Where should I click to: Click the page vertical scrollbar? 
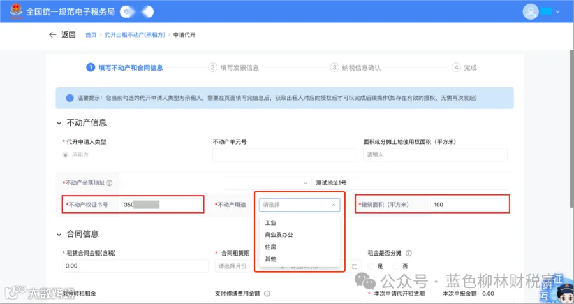(572, 128)
